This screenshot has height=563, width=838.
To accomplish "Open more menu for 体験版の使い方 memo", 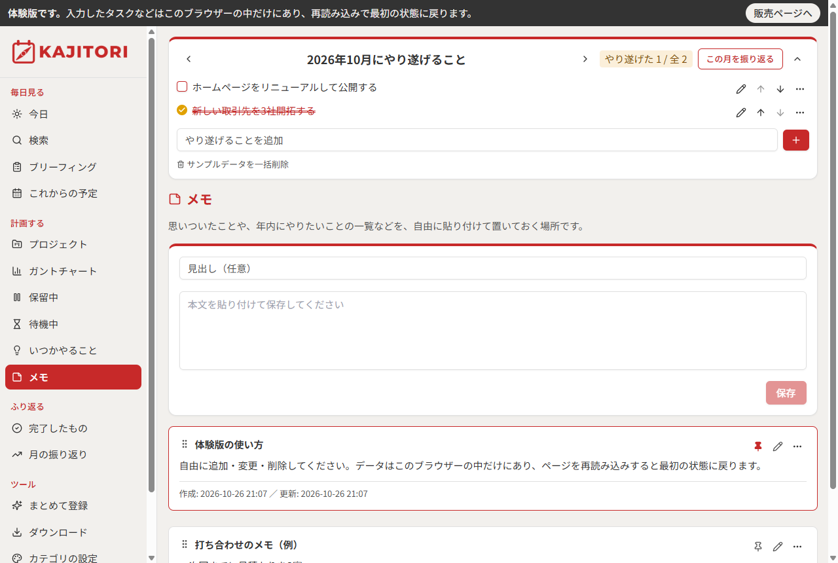I will tap(797, 446).
